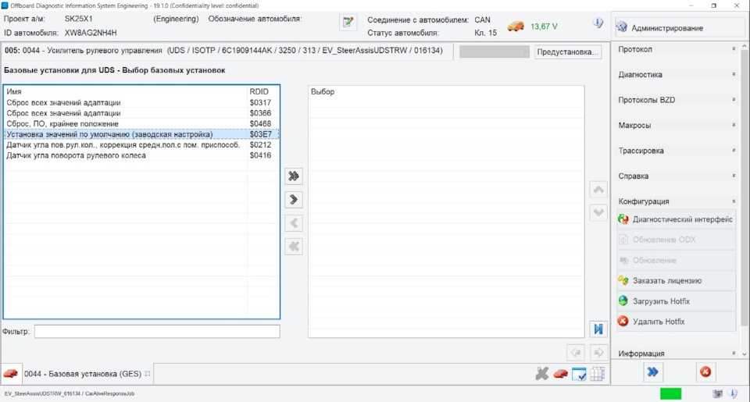Click the info icon in the status bar
Screen dimensions: 750x402
[x=734, y=393]
